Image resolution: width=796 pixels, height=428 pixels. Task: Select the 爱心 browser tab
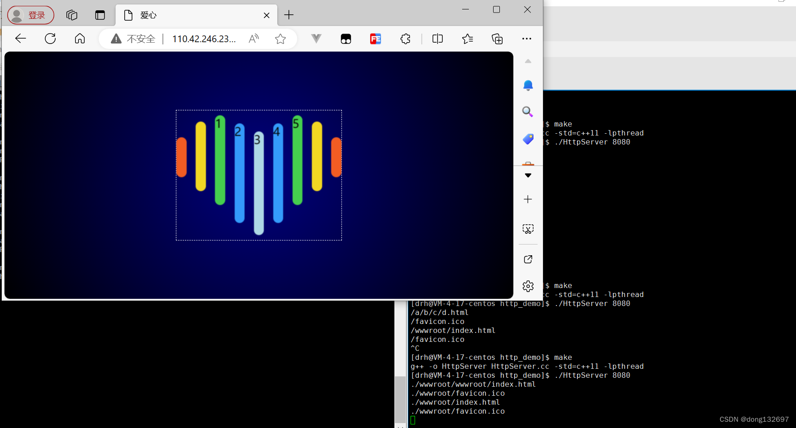pos(196,15)
